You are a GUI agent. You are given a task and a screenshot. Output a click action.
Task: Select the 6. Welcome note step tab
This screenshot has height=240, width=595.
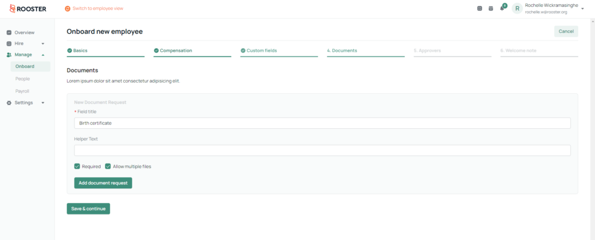pos(539,51)
